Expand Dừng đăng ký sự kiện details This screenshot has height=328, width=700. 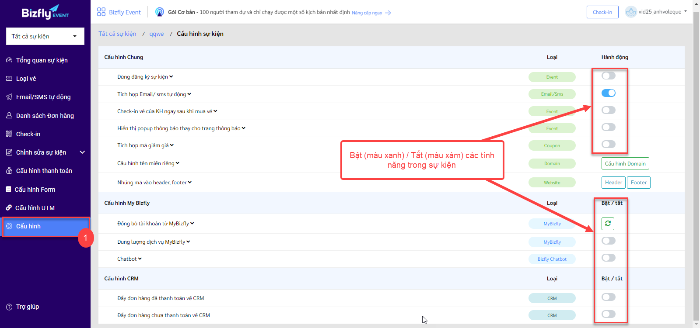pyautogui.click(x=171, y=77)
